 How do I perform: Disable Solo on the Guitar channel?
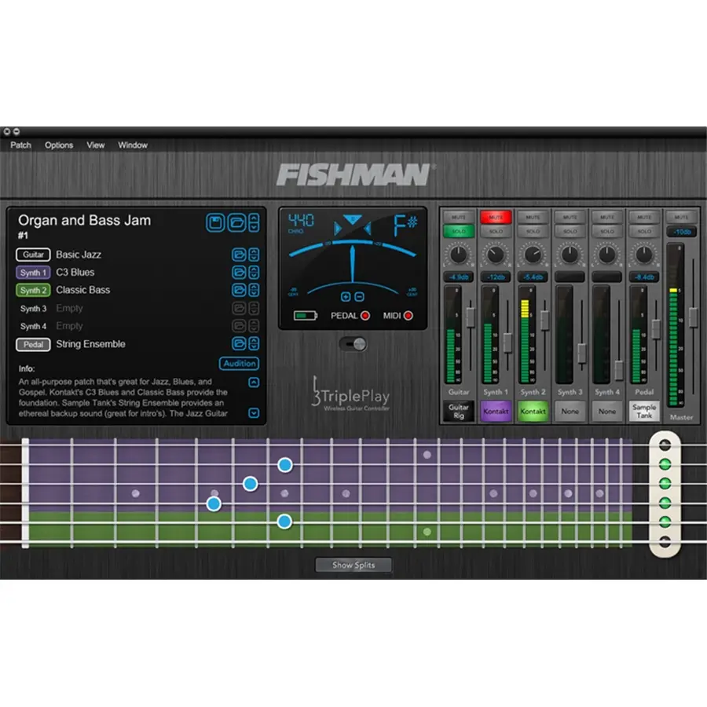[460, 231]
